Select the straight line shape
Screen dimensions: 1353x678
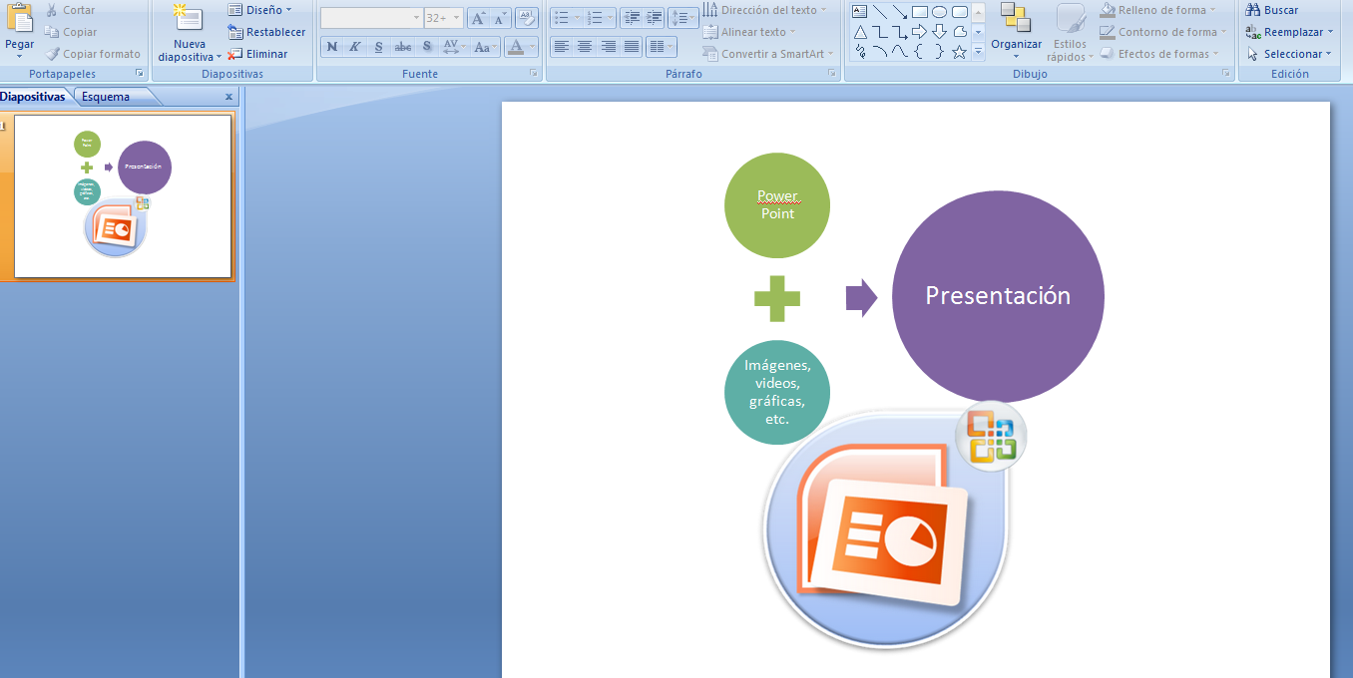coord(880,12)
